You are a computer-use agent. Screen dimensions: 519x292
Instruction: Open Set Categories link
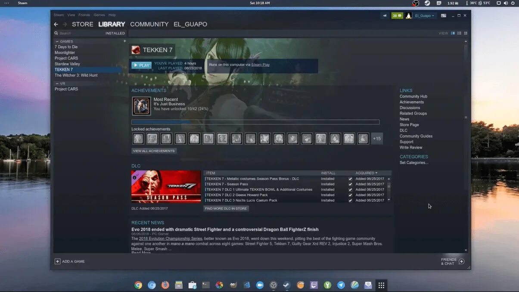(414, 163)
